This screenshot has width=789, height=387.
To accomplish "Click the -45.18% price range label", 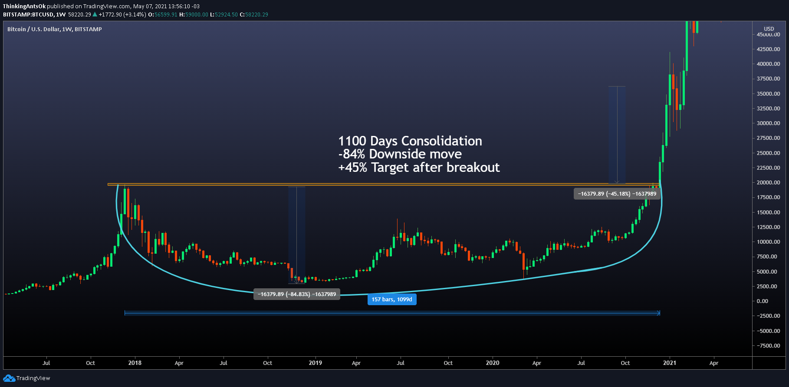I will point(617,194).
